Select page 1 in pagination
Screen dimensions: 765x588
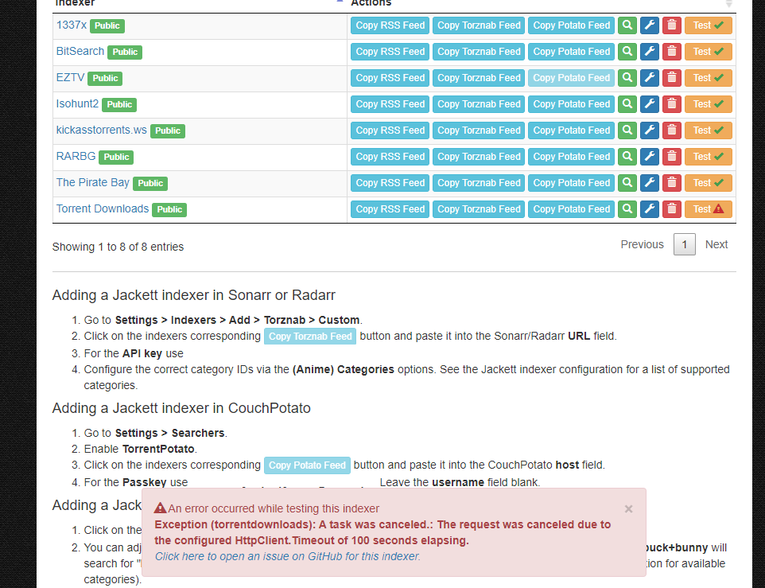685,244
